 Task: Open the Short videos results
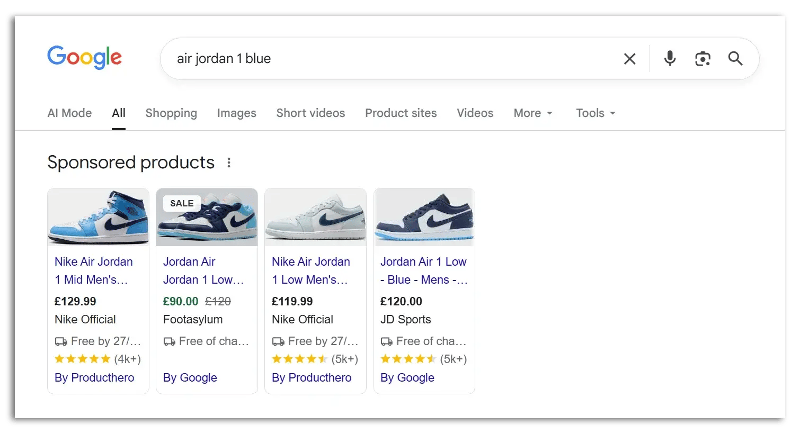click(310, 113)
